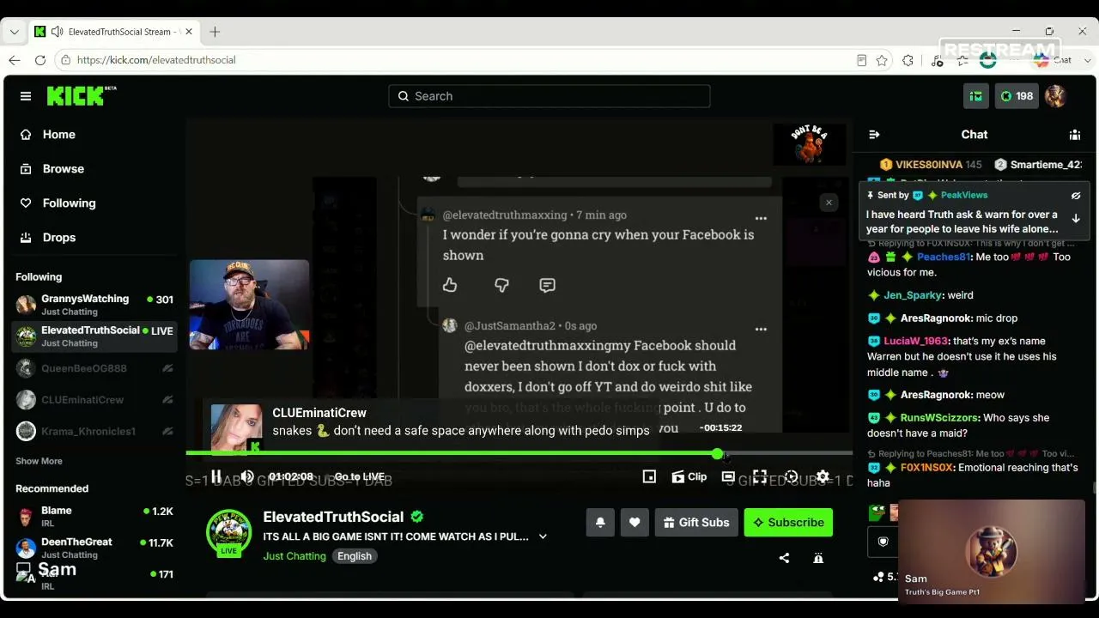The width and height of the screenshot is (1099, 618).
Task: Enter fullscreen on the video player
Action: click(760, 476)
